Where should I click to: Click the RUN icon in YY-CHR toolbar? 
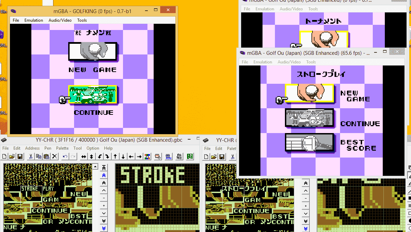168,157
